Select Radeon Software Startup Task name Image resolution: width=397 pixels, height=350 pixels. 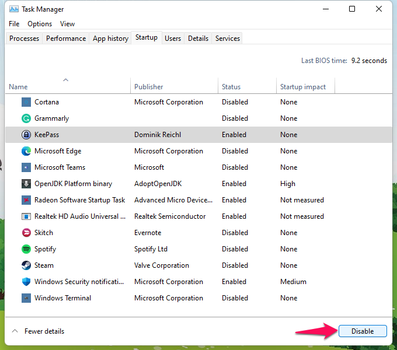tap(80, 200)
